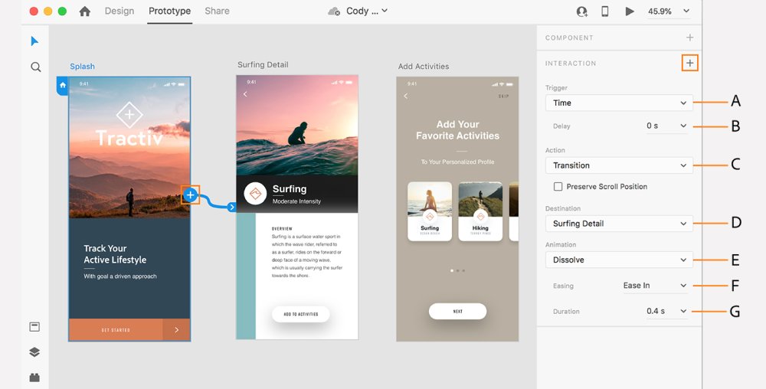Screen dimensions: 766x389
Task: Open the Layers panel icon
Action: point(34,352)
